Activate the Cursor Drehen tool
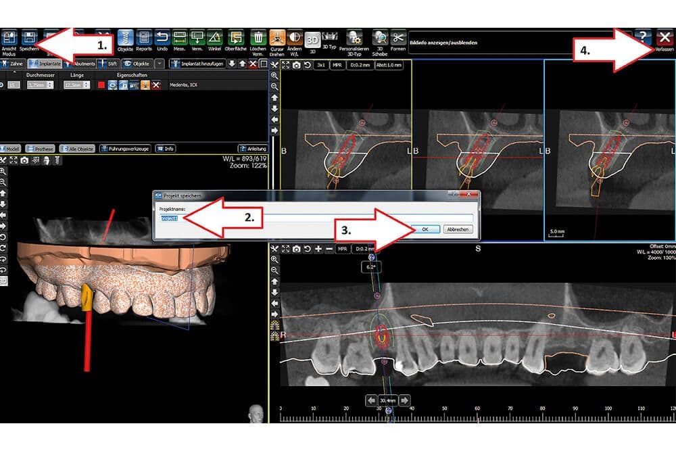The image size is (676, 449). click(277, 38)
